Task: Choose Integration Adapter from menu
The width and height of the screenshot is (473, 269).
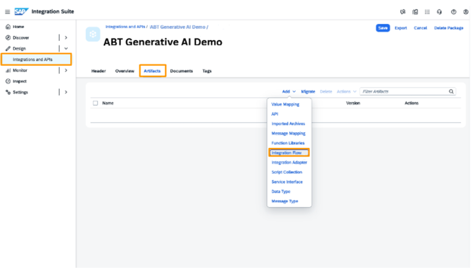Action: point(289,163)
